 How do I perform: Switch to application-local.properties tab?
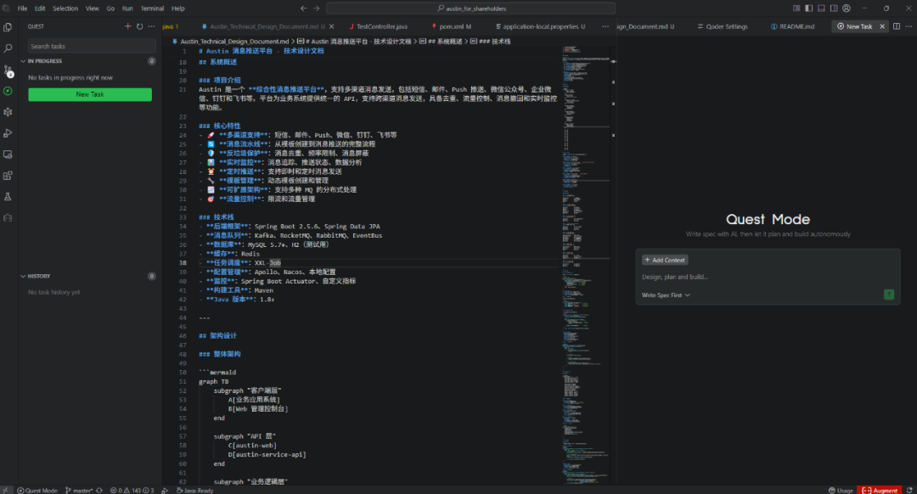(x=540, y=26)
